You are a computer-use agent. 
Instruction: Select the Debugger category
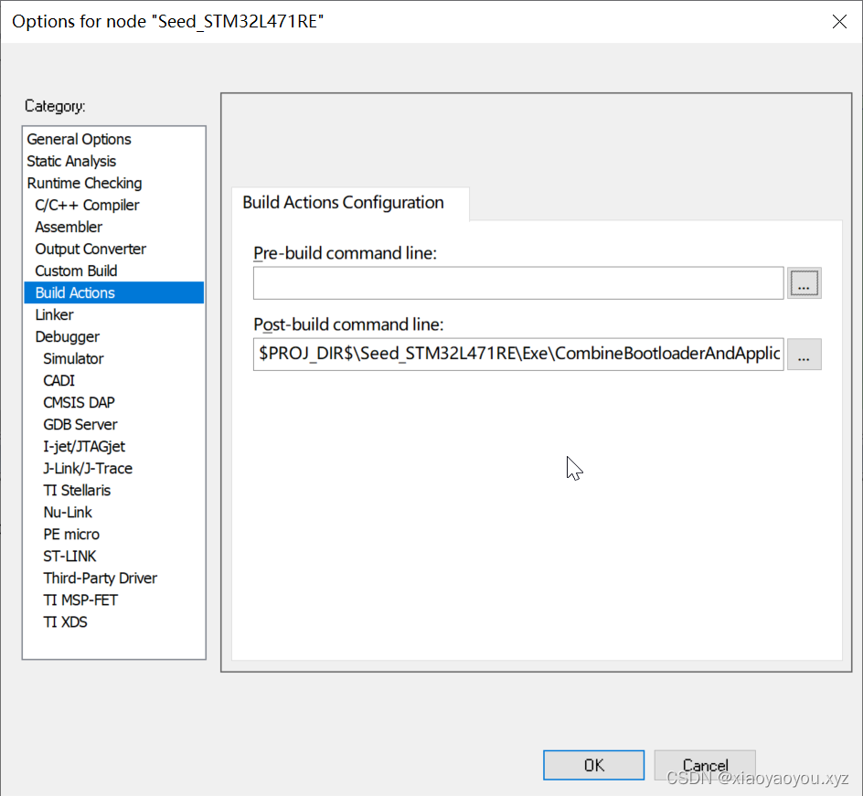pyautogui.click(x=68, y=336)
